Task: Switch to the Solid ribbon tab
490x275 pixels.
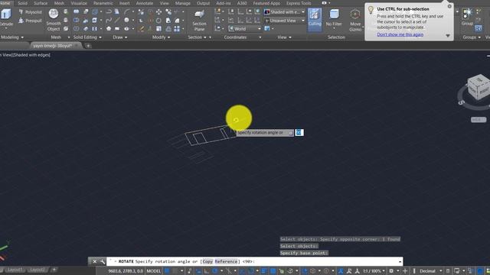Action: [22, 3]
